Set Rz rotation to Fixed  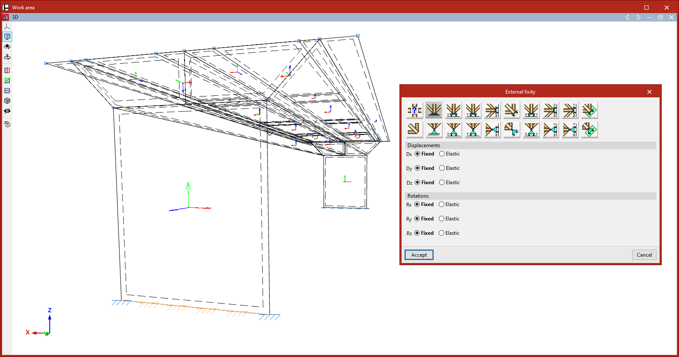pos(424,233)
